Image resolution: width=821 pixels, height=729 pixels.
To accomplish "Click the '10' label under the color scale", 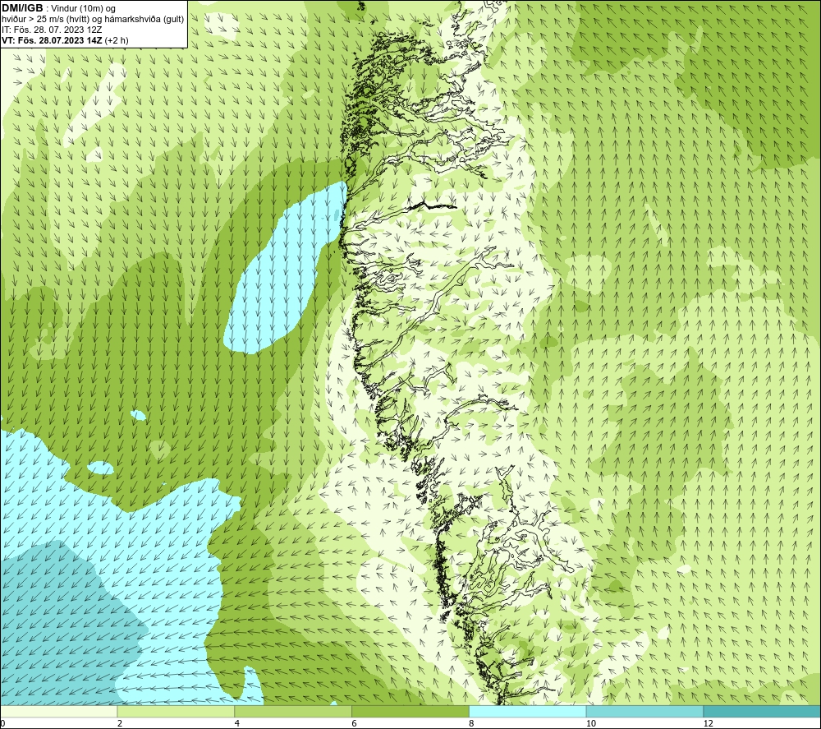I will (x=591, y=723).
